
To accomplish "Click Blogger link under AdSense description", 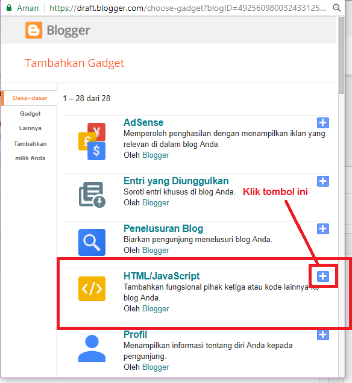I will 156,155.
